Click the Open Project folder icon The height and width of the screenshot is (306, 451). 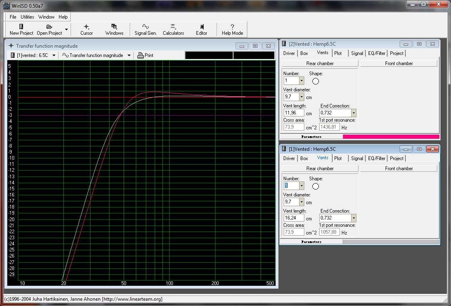point(49,27)
